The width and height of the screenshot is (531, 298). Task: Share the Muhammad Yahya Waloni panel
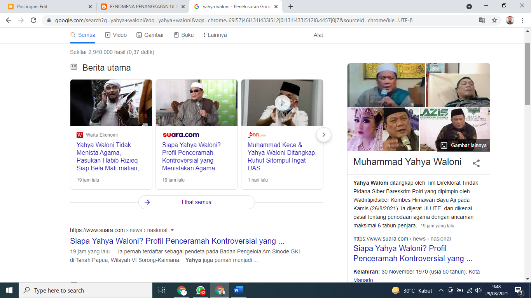[476, 163]
